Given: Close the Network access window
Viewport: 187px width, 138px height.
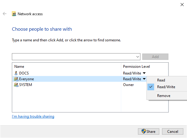Looking at the screenshot, I should pos(182,4).
